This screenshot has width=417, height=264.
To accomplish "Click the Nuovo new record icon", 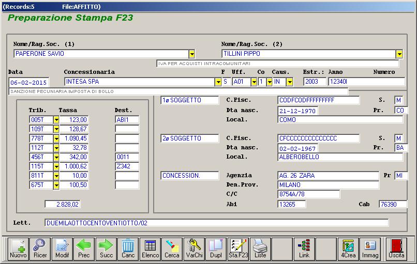I will tap(18, 249).
